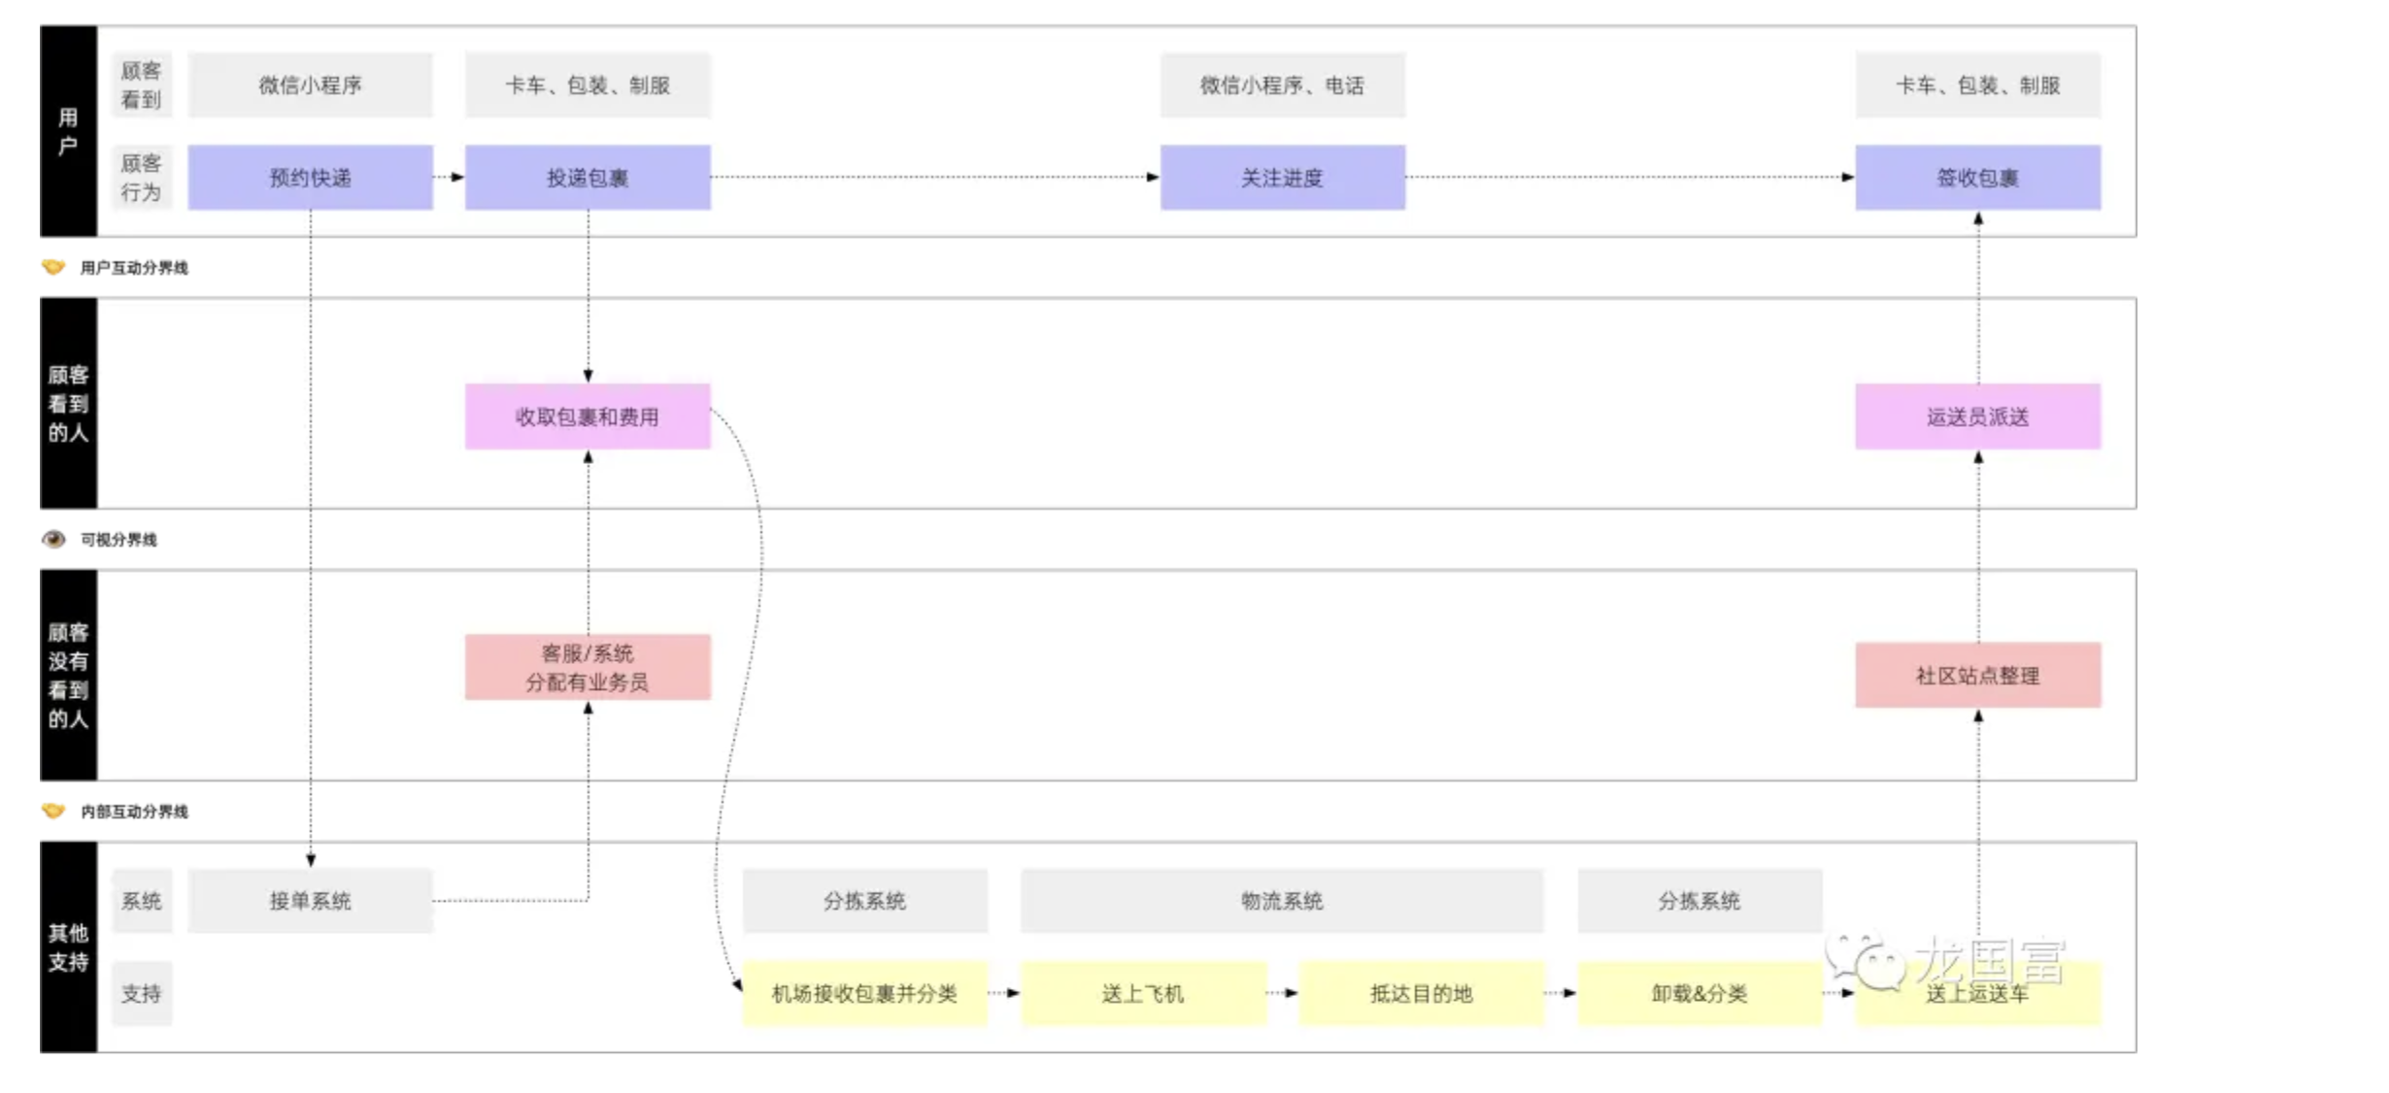
Task: Select the 接单系统 grey box
Action: pos(310,901)
